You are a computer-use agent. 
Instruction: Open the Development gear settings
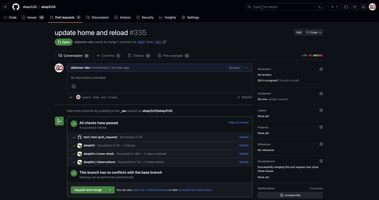[321, 161]
